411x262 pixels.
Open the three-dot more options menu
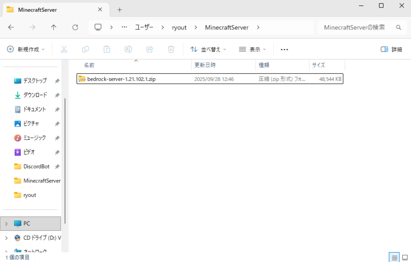284,49
